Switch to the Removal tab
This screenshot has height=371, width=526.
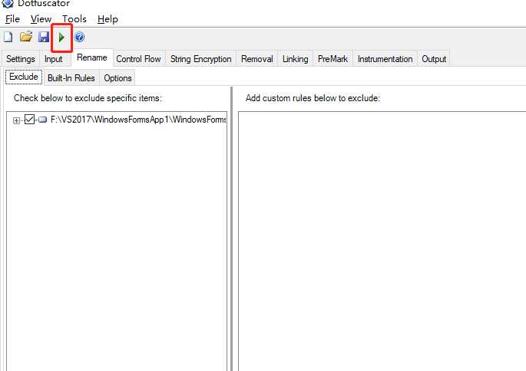click(x=257, y=59)
